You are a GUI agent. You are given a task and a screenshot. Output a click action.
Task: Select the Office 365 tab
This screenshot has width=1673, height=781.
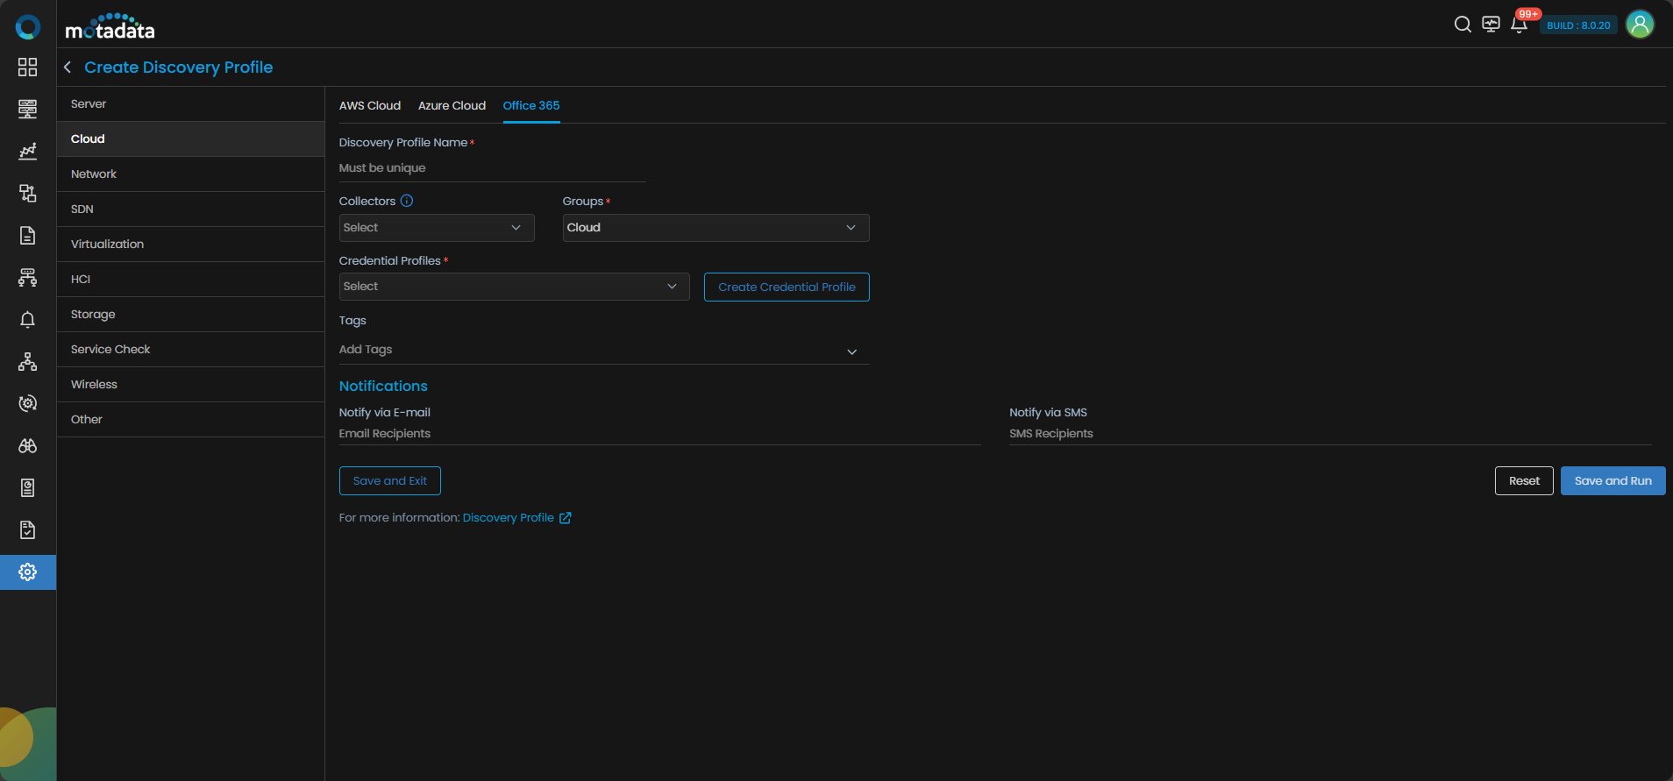(x=531, y=105)
